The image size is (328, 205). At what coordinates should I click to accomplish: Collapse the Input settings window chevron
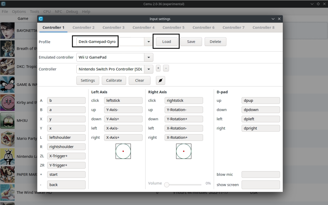click(x=273, y=19)
